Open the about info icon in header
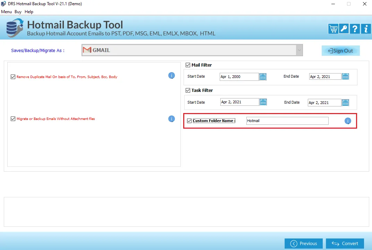Image resolution: width=372 pixels, height=250 pixels. [366, 29]
